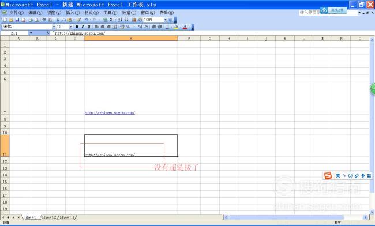The height and width of the screenshot is (226, 375).
Task: Open the font name dropdown 宋体
Action: coord(54,27)
